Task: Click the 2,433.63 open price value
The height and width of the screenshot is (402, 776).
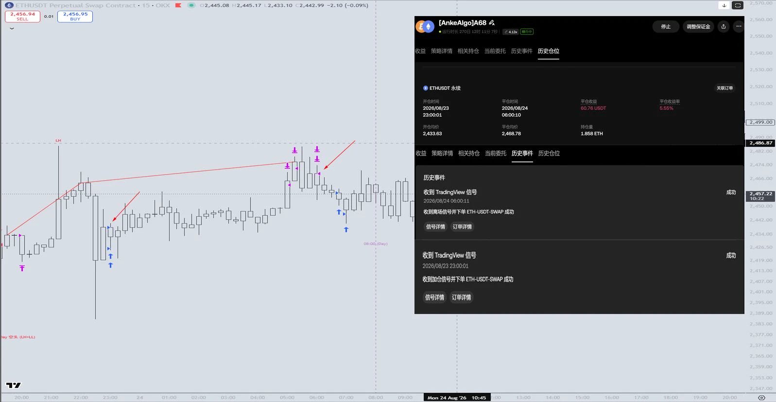Action: point(432,134)
